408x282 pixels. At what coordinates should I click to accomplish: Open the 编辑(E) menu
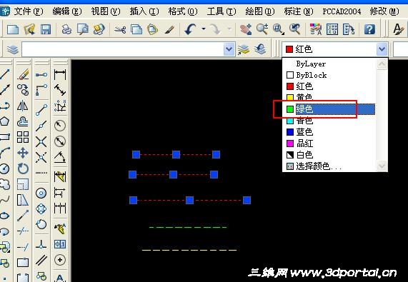click(x=67, y=11)
